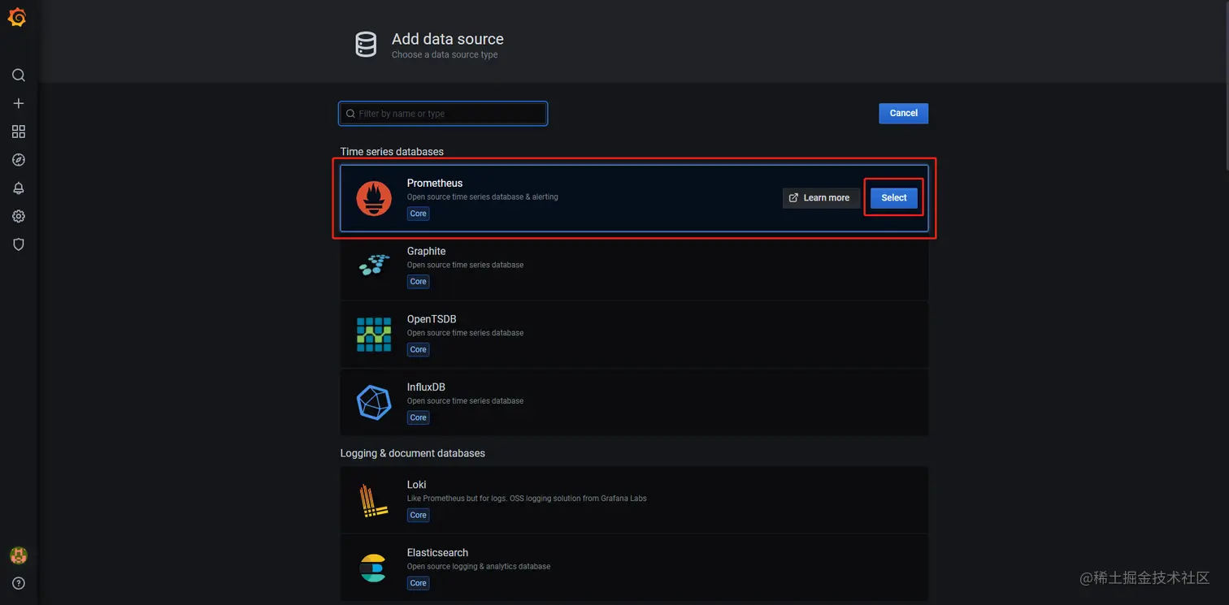Click the Core badge under Prometheus
This screenshot has height=605, width=1229.
pos(418,214)
